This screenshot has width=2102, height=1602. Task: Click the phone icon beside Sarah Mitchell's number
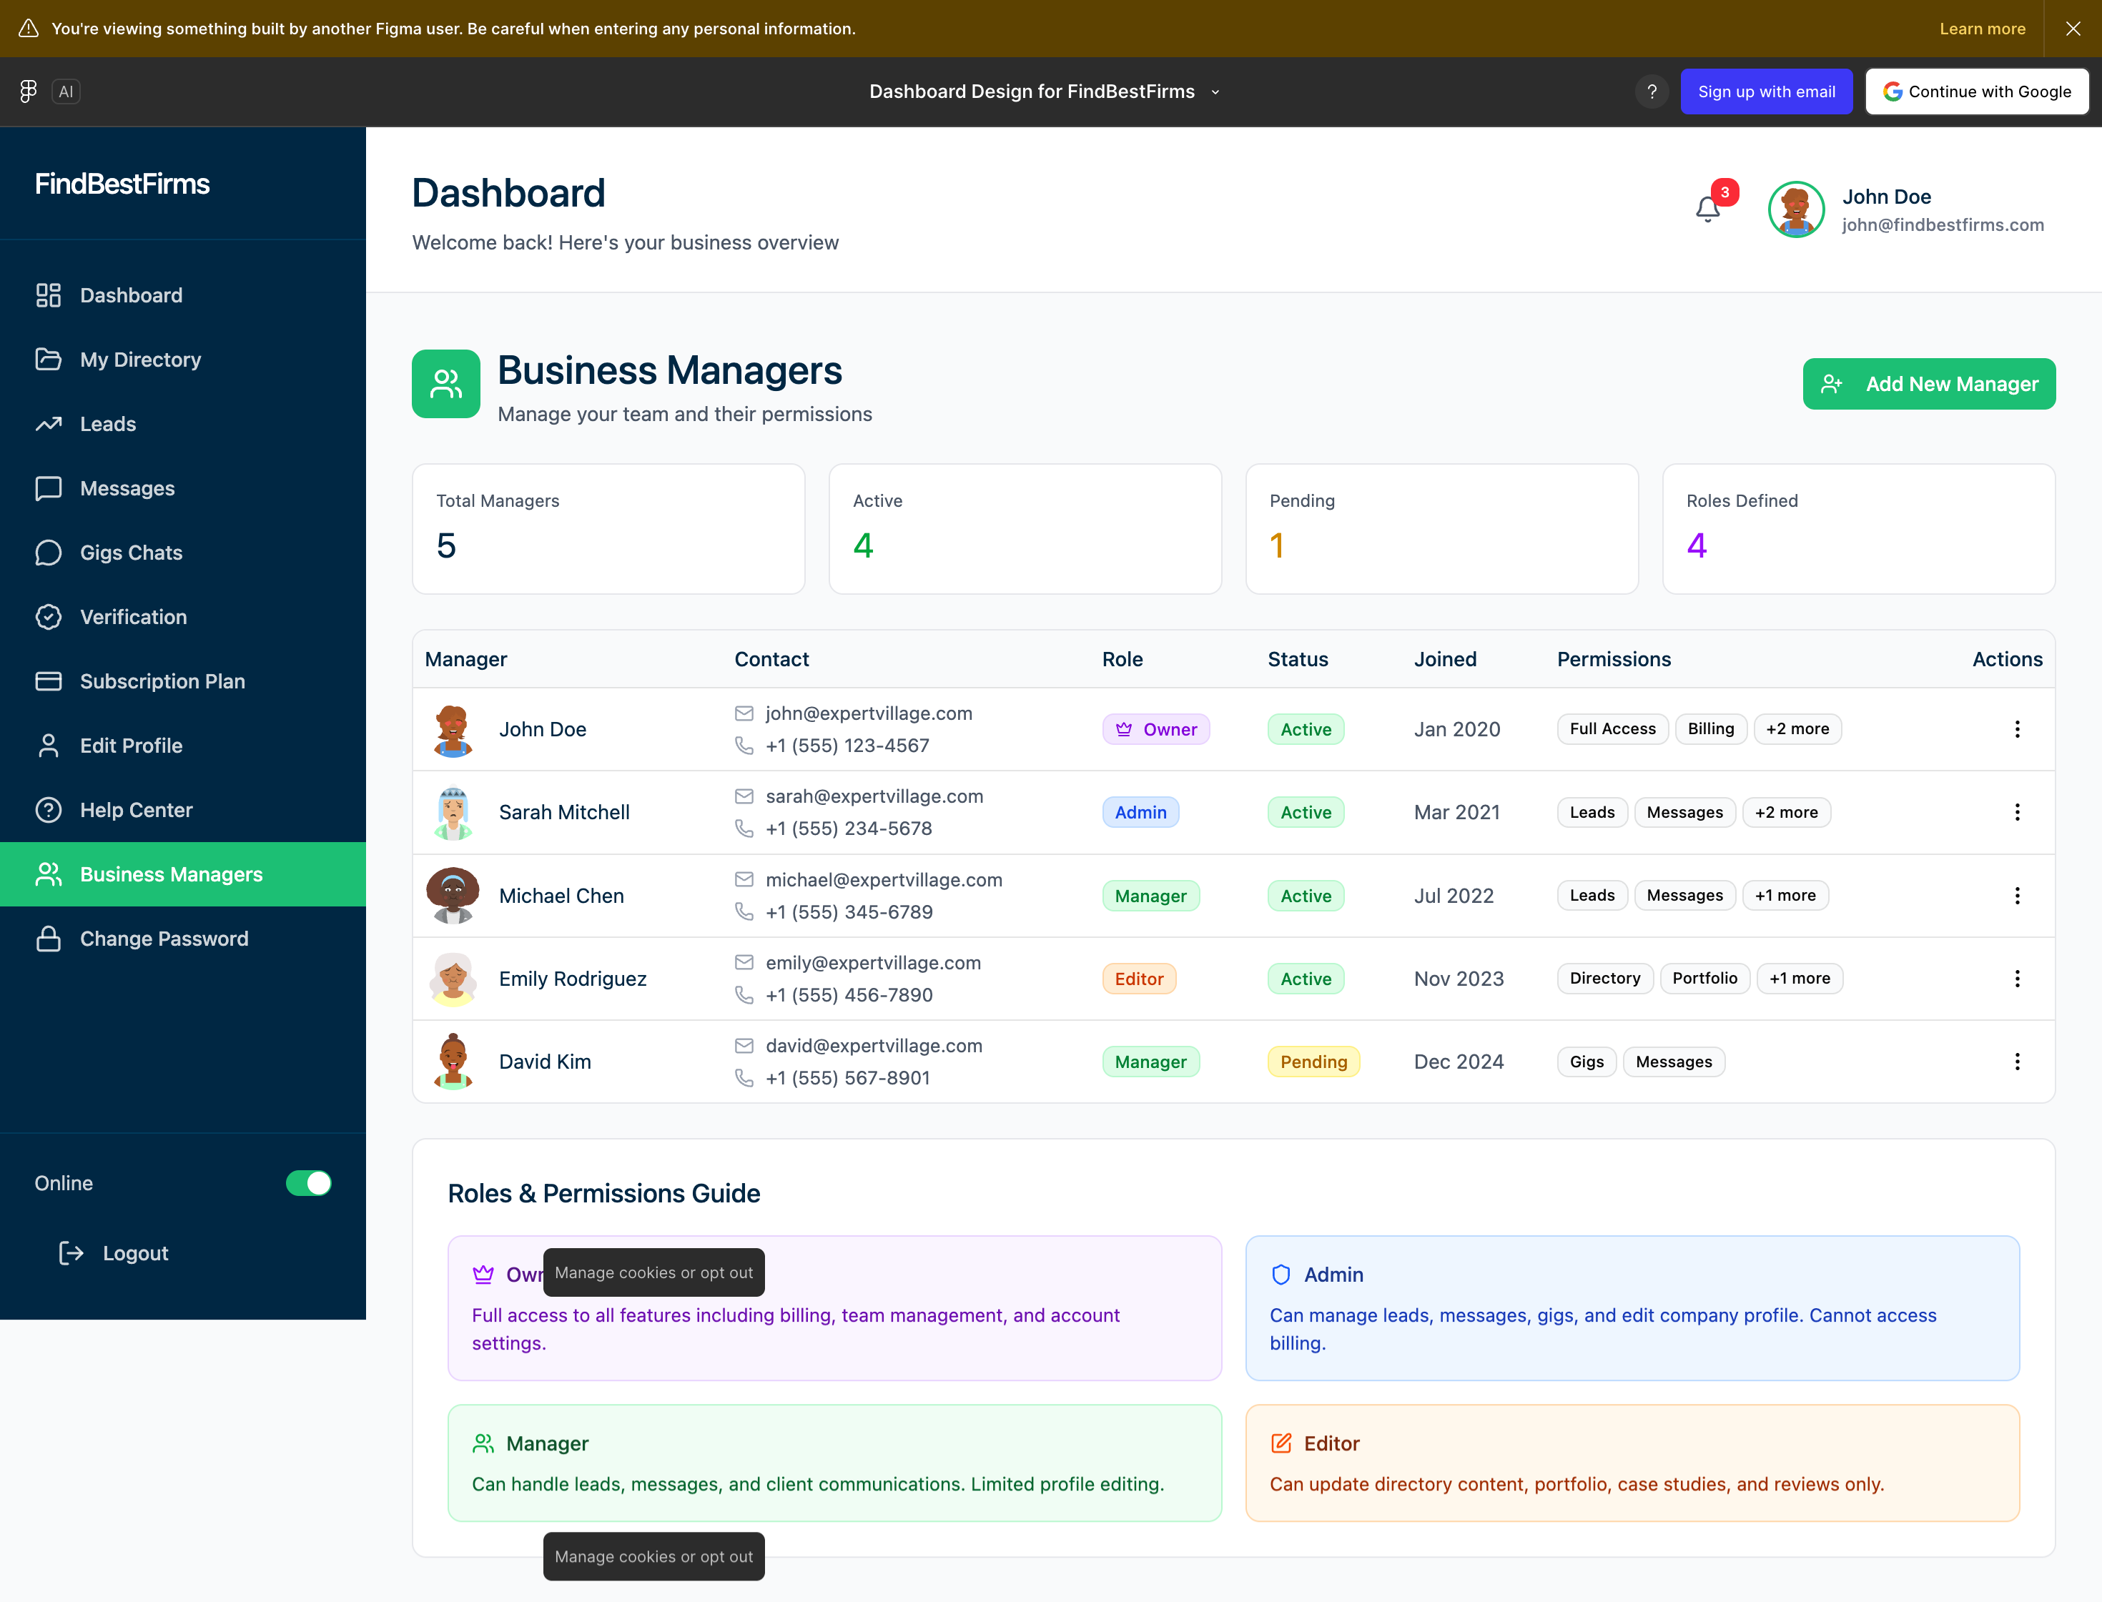click(x=744, y=829)
